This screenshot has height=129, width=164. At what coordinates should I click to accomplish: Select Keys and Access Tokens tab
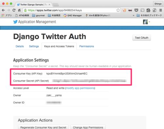click(x=59, y=46)
